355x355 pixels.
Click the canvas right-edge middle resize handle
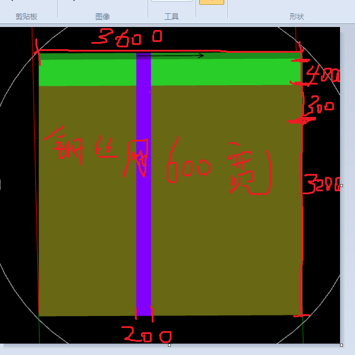coord(341,186)
